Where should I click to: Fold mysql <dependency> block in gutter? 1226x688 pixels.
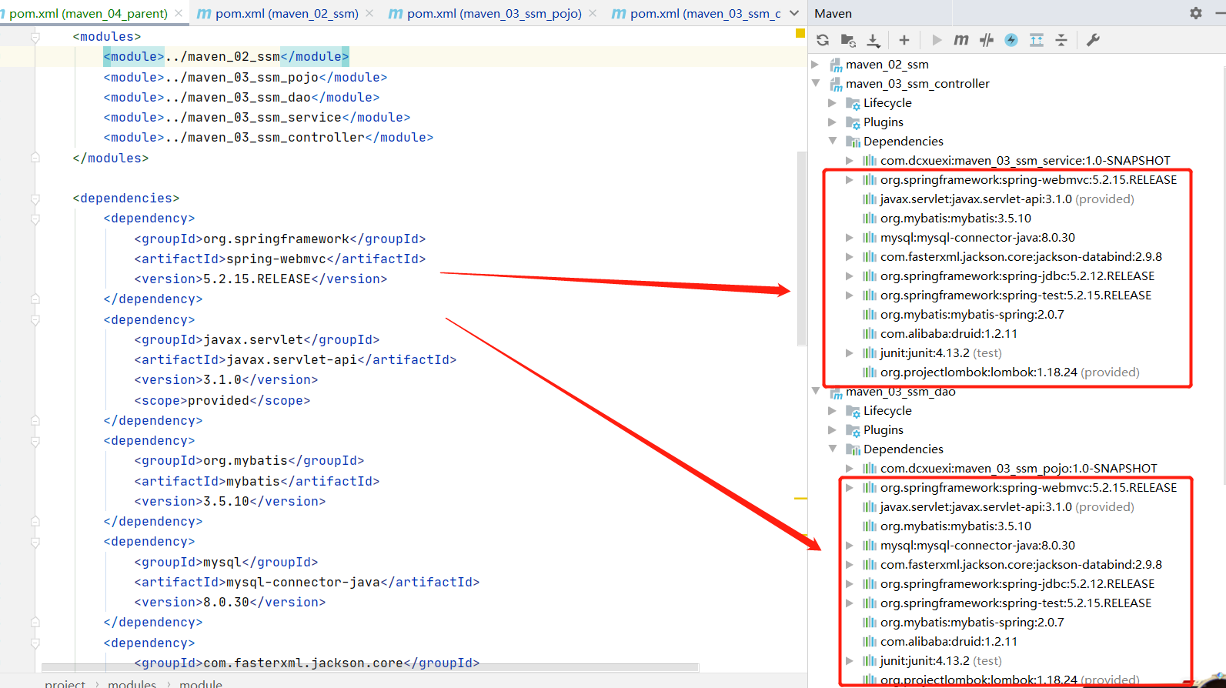pos(35,542)
